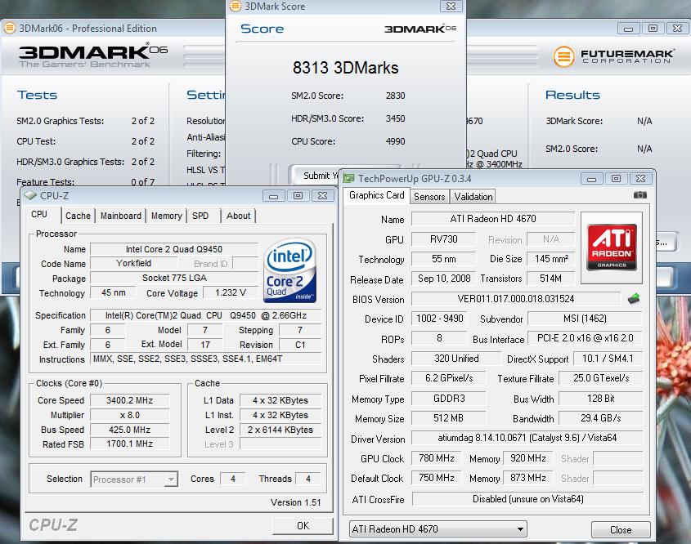
Task: Maximize the CPU-Z window
Action: pos(298,196)
